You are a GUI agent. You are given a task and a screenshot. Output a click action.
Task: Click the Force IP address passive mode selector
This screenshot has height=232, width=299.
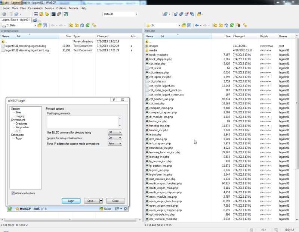(x=114, y=144)
